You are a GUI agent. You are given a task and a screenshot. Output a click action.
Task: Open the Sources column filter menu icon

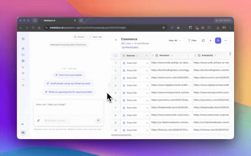click(146, 56)
